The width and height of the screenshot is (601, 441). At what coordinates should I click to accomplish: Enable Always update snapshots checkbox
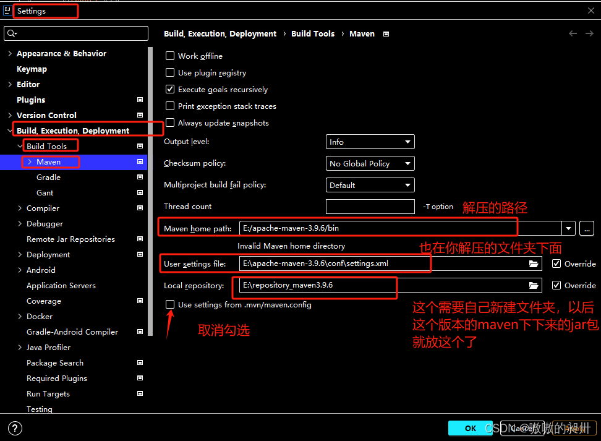click(x=170, y=122)
